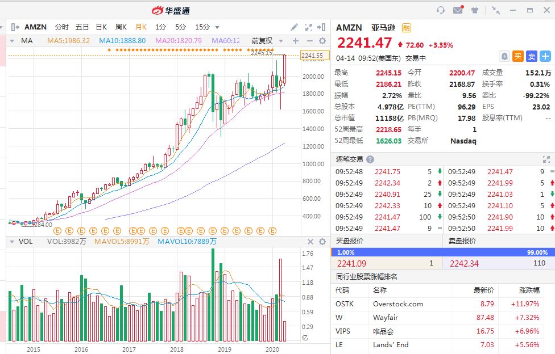The image size is (555, 354).
Task: Toggle the chart fullscreen view
Action: click(x=309, y=27)
